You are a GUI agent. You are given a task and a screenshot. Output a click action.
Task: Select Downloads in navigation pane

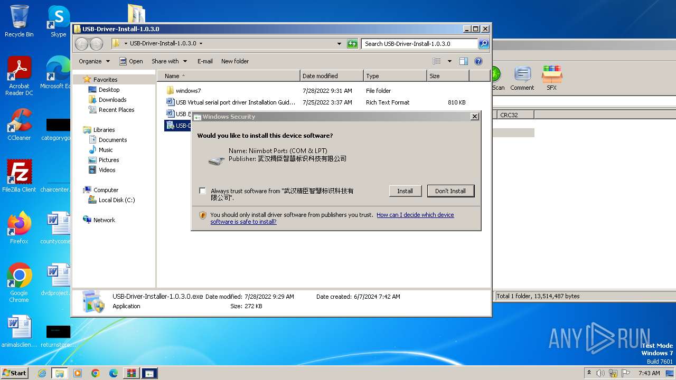[x=112, y=100]
